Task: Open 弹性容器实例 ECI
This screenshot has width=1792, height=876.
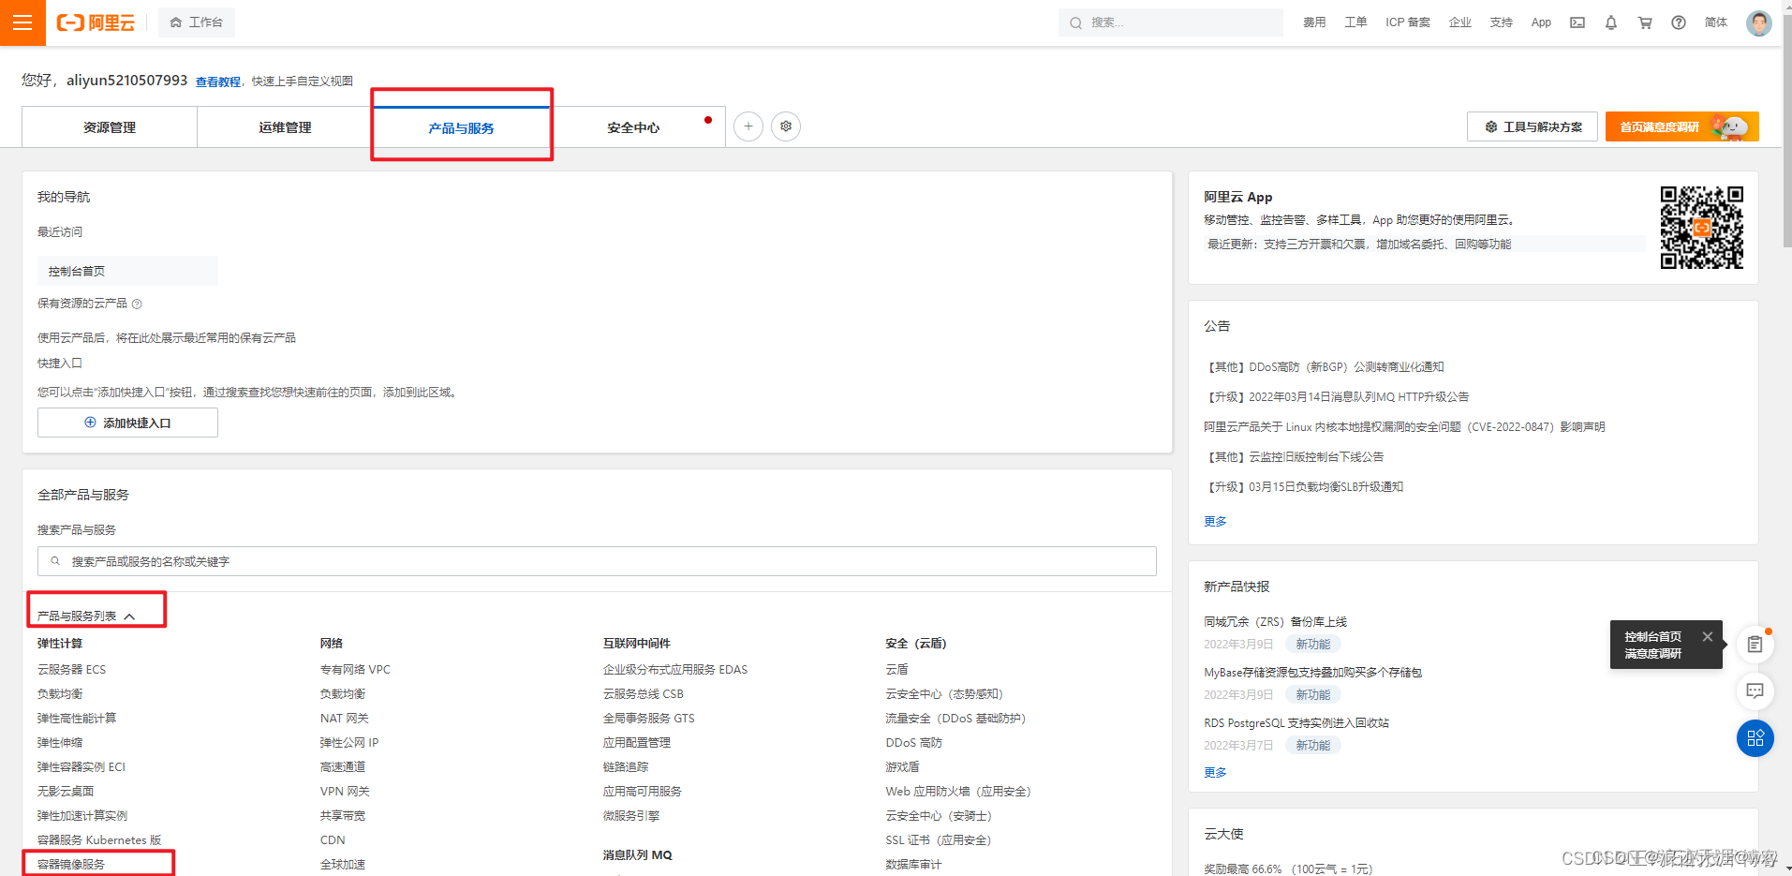Action: [x=81, y=767]
